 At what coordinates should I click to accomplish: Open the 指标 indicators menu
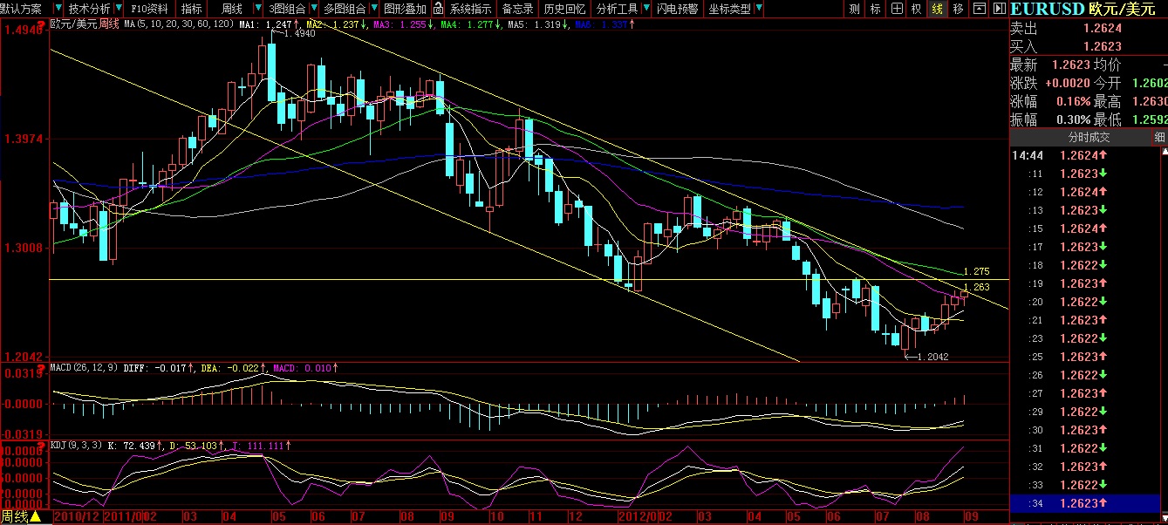(x=191, y=9)
